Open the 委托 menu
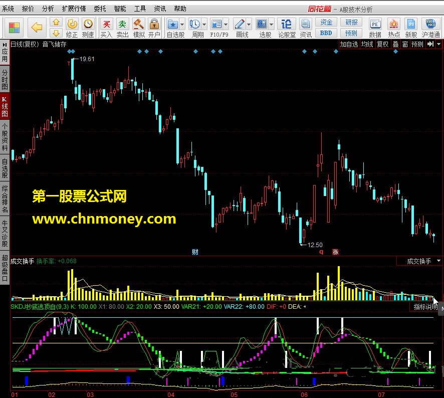The image size is (444, 398). pyautogui.click(x=100, y=9)
